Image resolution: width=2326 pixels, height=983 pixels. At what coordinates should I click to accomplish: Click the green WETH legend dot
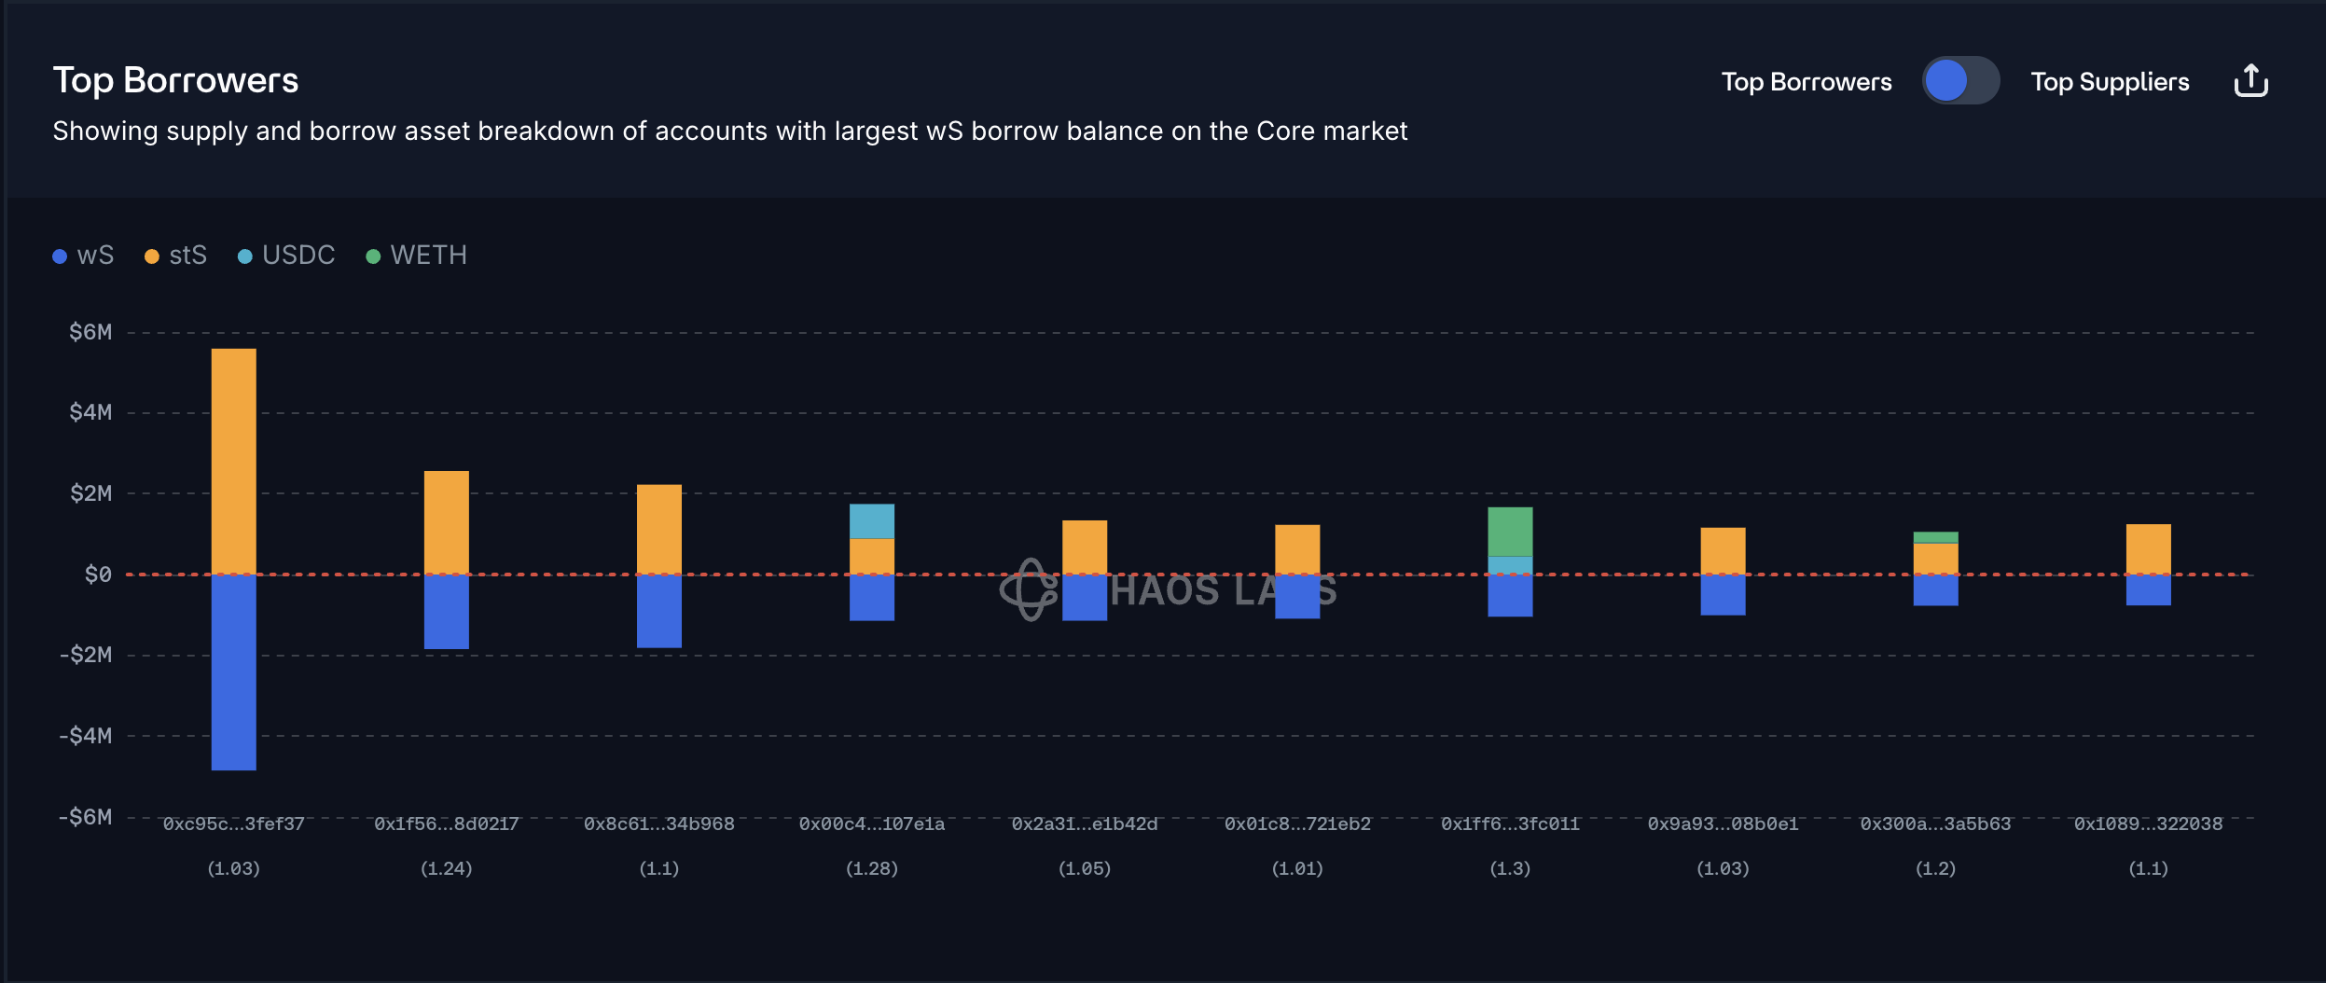coord(373,256)
